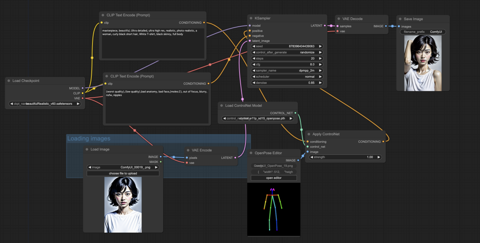Click the CONTROL_NET output port
The width and height of the screenshot is (480, 243).
tap(295, 113)
